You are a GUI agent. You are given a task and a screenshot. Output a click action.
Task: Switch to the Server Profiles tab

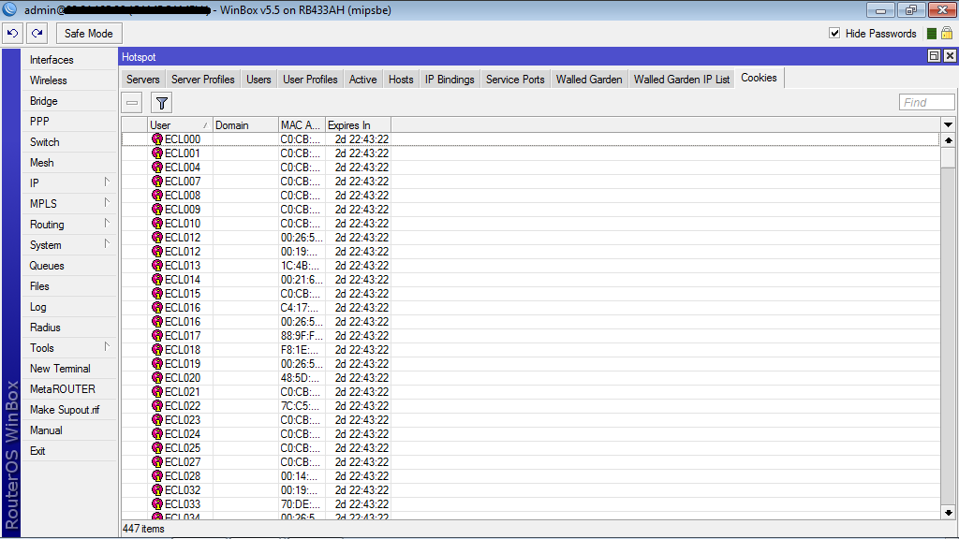click(203, 80)
